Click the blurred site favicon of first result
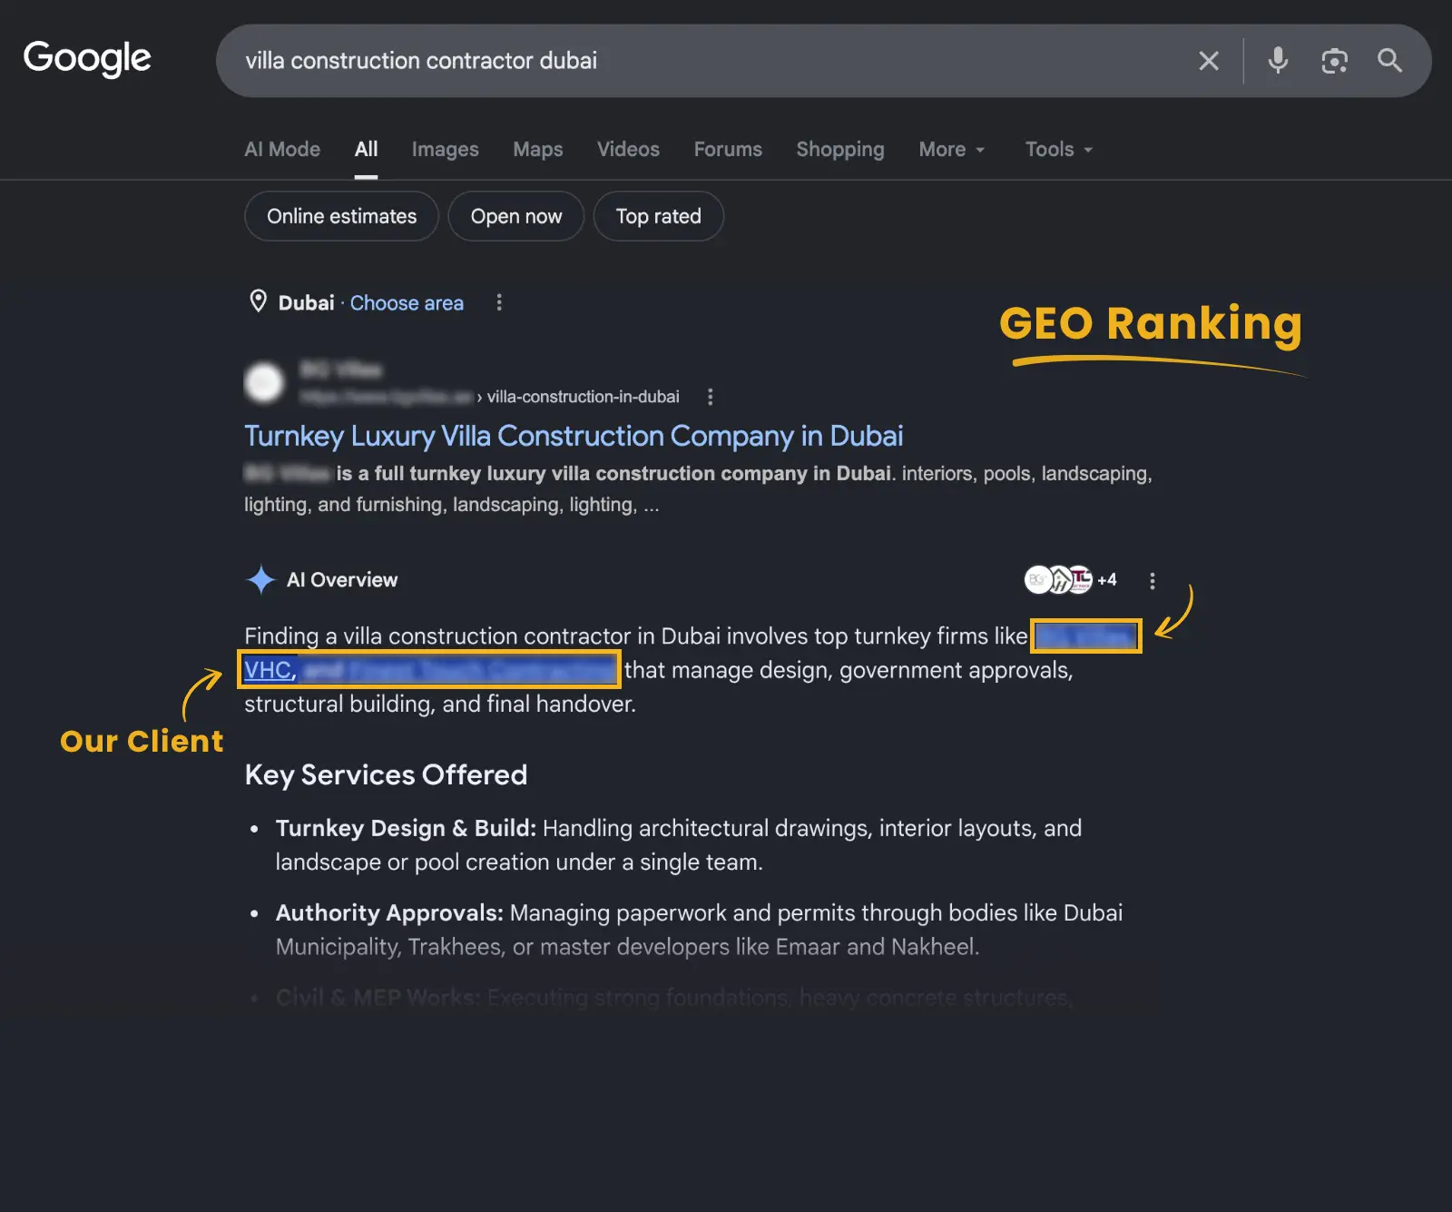This screenshot has height=1212, width=1452. click(264, 382)
